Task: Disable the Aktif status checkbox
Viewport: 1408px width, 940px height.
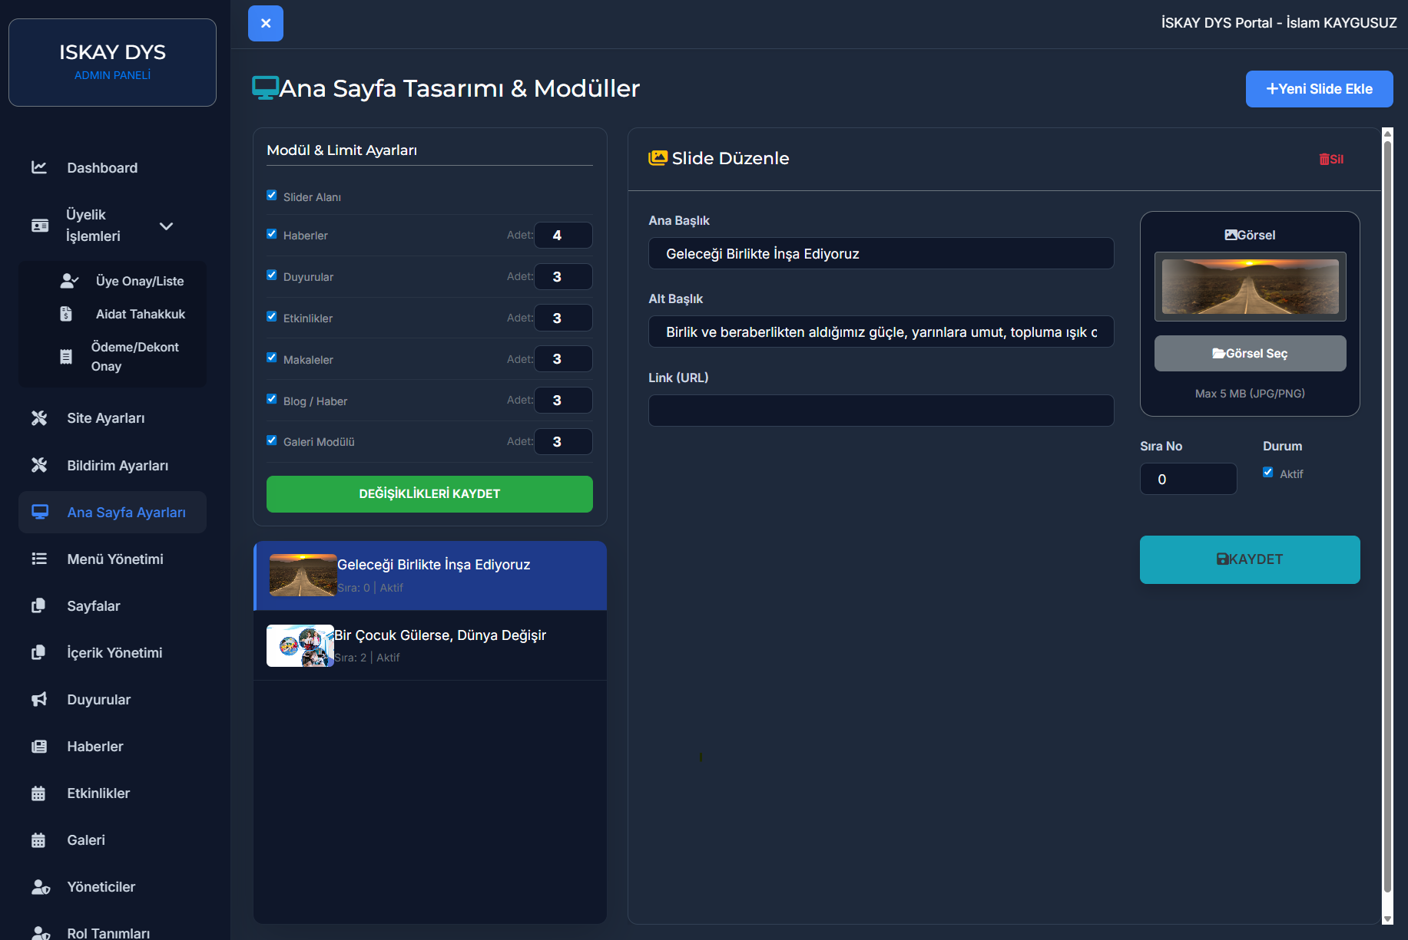Action: [1268, 473]
